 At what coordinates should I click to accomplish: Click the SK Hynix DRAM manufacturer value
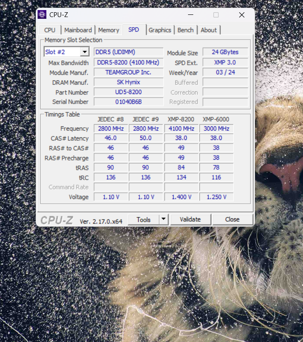click(129, 82)
